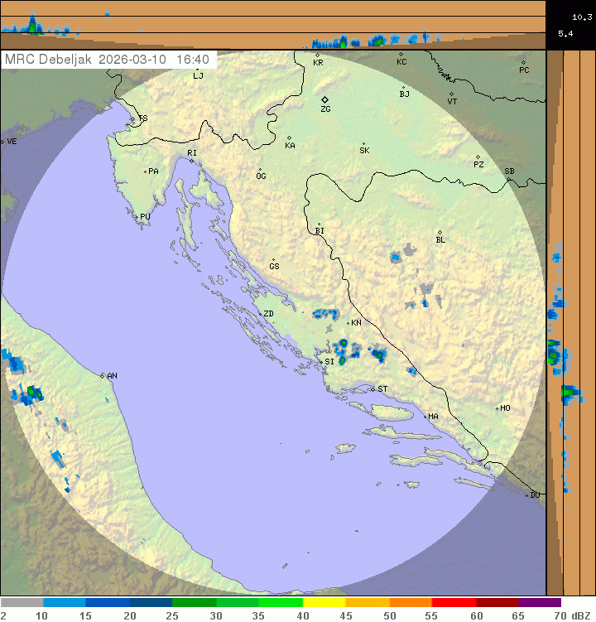Image resolution: width=596 pixels, height=622 pixels.
Task: Click the ZD Zadar location marker
Action: coord(259,314)
